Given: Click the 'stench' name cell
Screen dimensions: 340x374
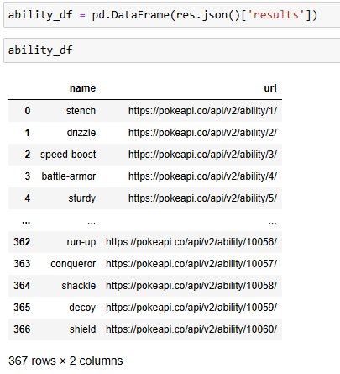Looking at the screenshot, I should 81,111.
